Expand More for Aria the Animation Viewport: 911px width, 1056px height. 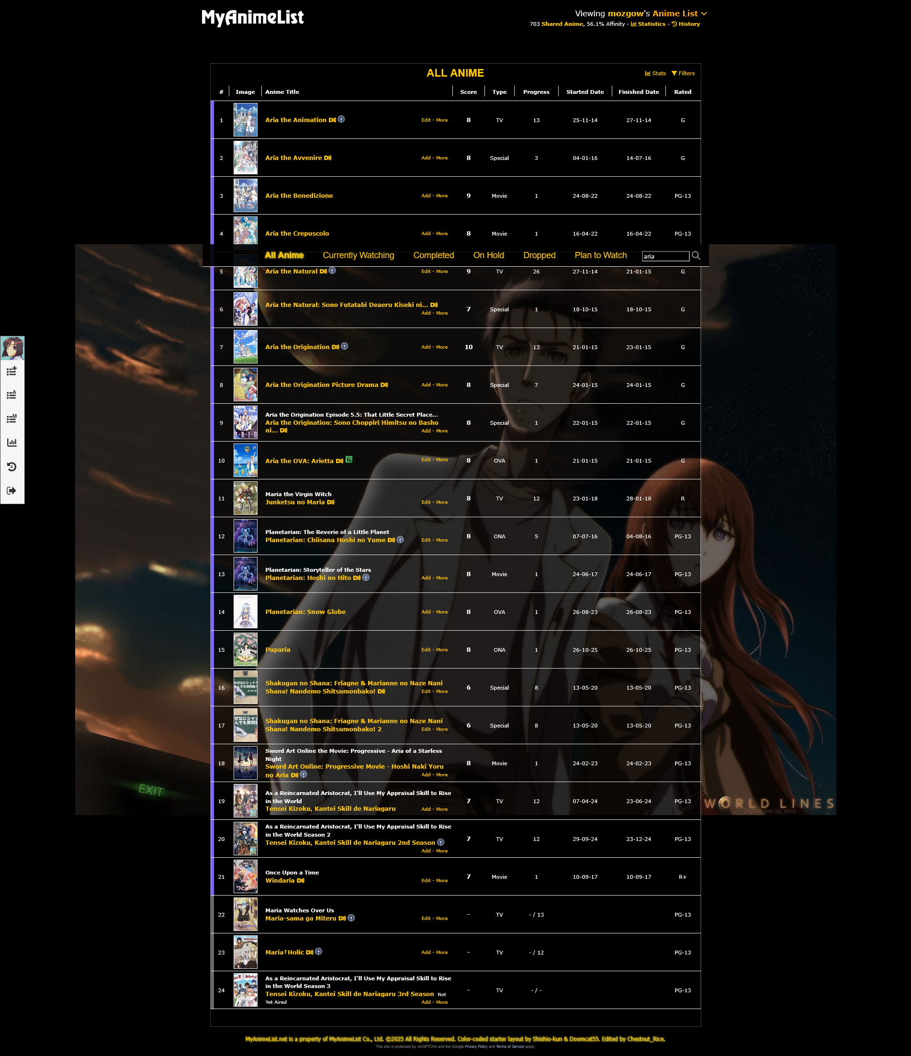[442, 120]
